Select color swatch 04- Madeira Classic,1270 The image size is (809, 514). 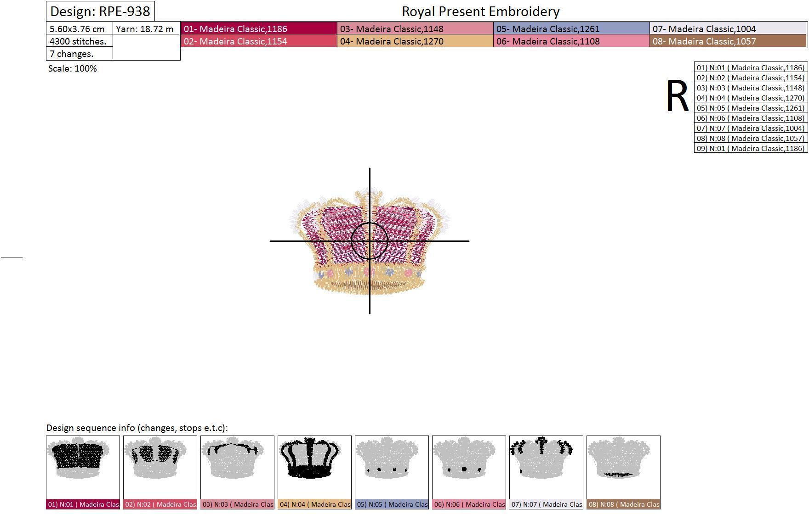pos(415,41)
